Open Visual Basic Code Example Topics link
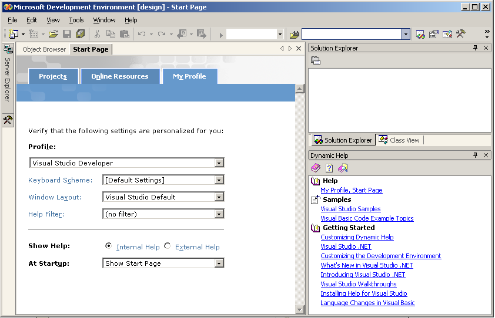The height and width of the screenshot is (318, 495). 367,218
